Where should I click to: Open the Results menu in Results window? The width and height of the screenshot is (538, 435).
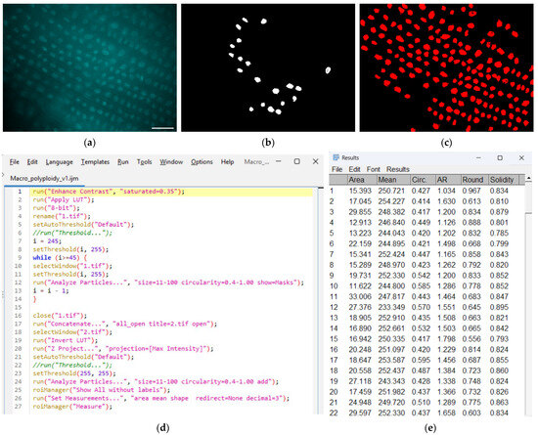(x=398, y=169)
